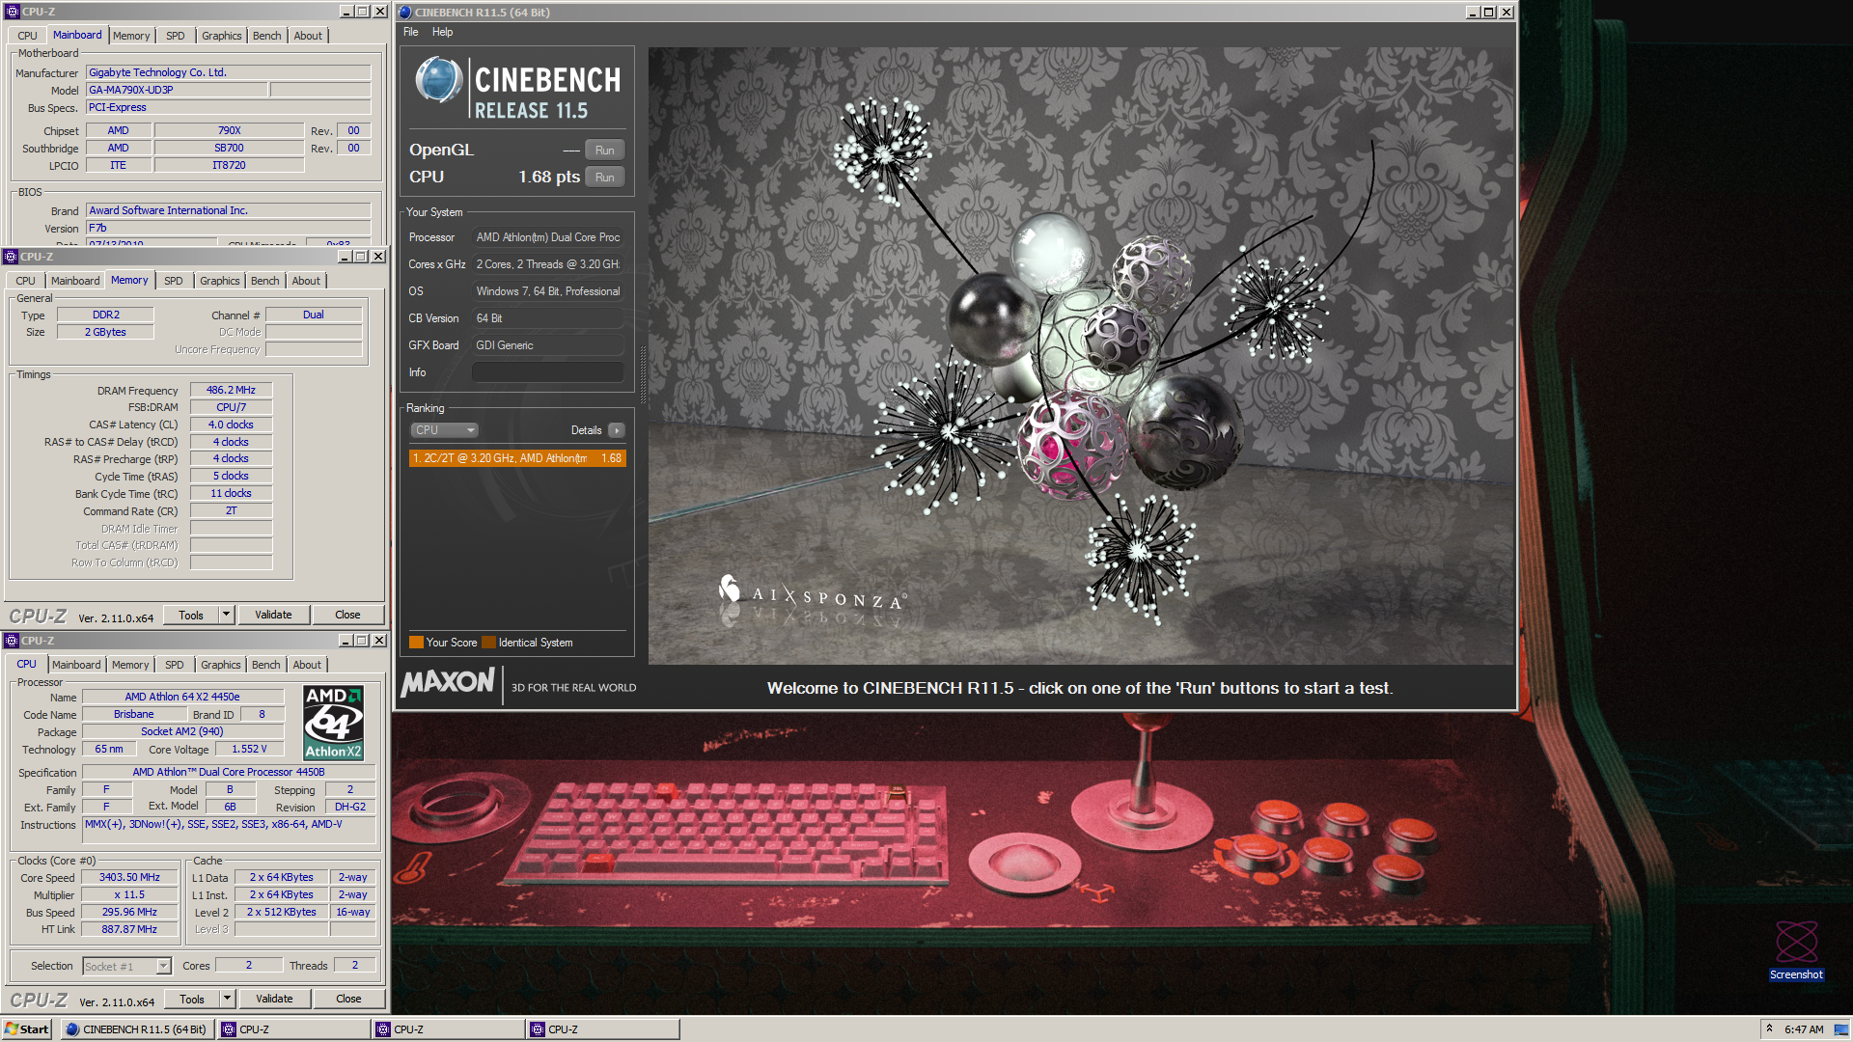Click the bottom CPU-Z CPU window title icon
1853x1042 pixels.
12,641
